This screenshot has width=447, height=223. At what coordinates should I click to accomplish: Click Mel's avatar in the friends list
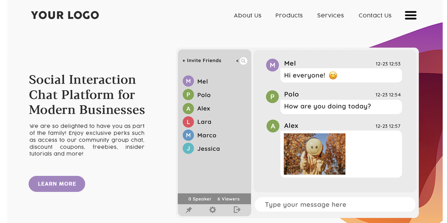click(188, 81)
